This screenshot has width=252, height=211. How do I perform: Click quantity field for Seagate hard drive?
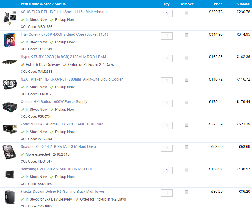point(167,148)
